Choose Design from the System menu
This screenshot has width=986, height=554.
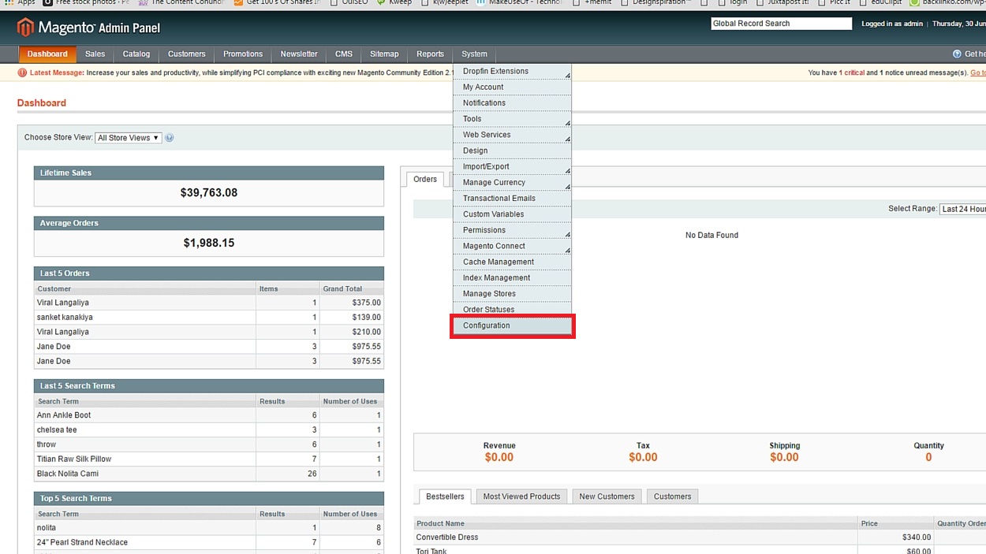[x=512, y=151]
